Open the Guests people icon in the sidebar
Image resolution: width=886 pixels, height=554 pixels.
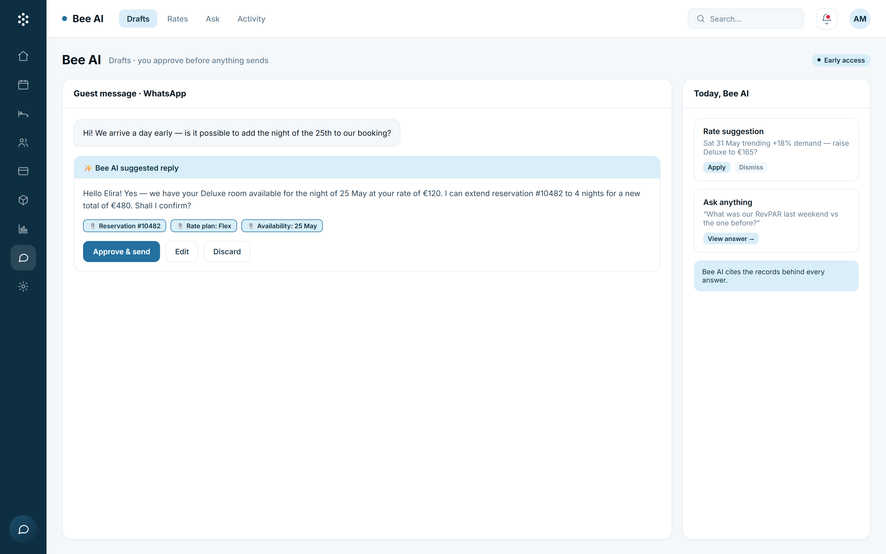click(x=23, y=143)
